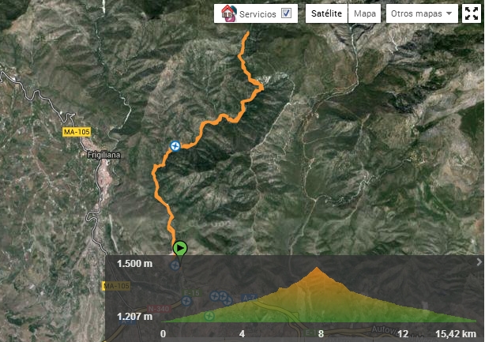The width and height of the screenshot is (485, 342).
Task: Click the N-340 road label
Action: click(x=158, y=309)
